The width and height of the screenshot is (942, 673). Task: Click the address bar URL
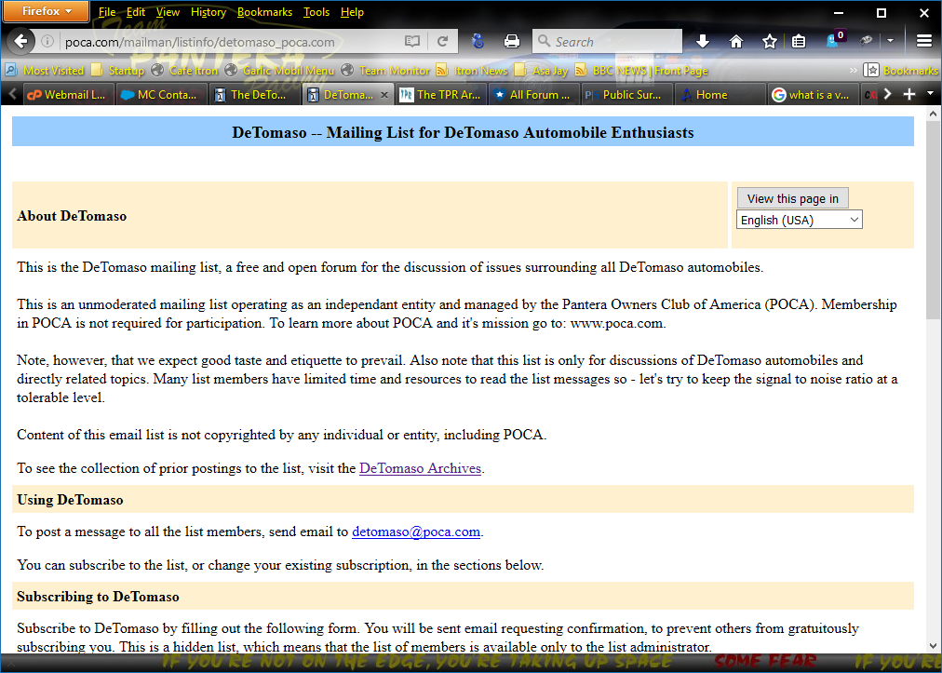click(199, 42)
